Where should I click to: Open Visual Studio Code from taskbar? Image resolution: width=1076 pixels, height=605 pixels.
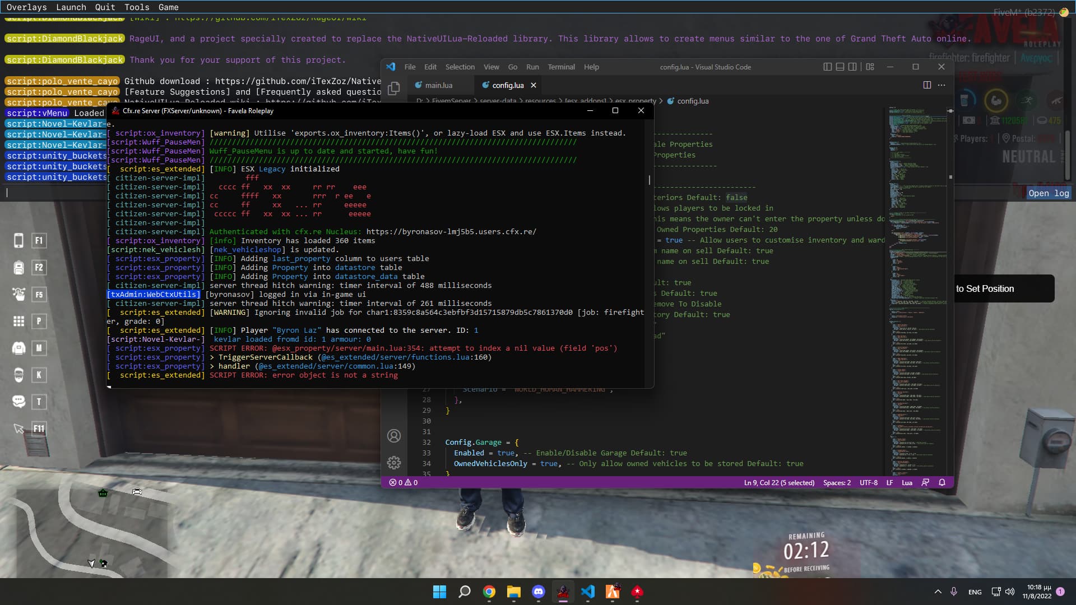click(588, 592)
